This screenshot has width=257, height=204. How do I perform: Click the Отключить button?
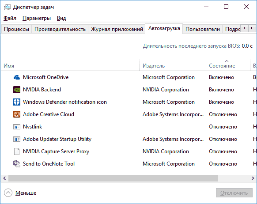(234, 193)
